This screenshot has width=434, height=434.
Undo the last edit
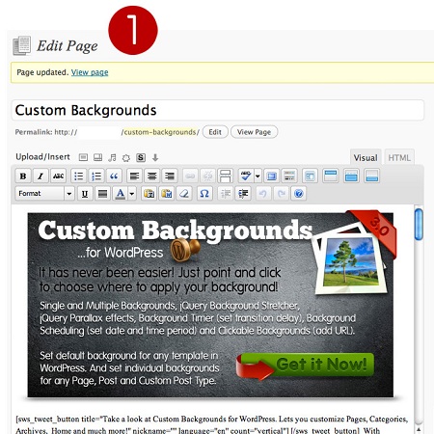[263, 194]
